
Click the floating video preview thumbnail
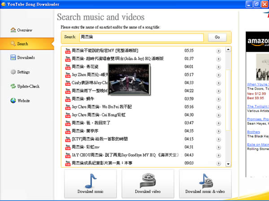pyautogui.click(x=130, y=79)
